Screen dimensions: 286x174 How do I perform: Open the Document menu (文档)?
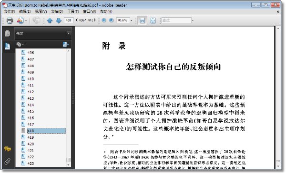tap(57, 11)
